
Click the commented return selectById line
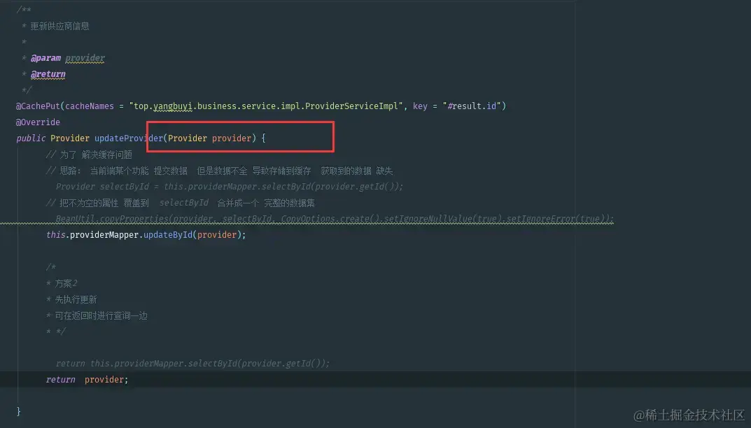coord(192,364)
